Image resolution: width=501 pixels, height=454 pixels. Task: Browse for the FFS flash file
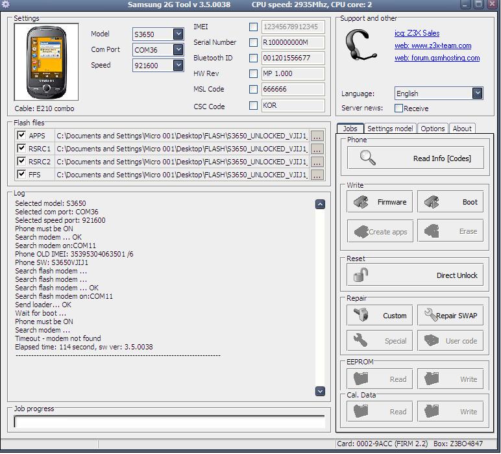click(317, 175)
